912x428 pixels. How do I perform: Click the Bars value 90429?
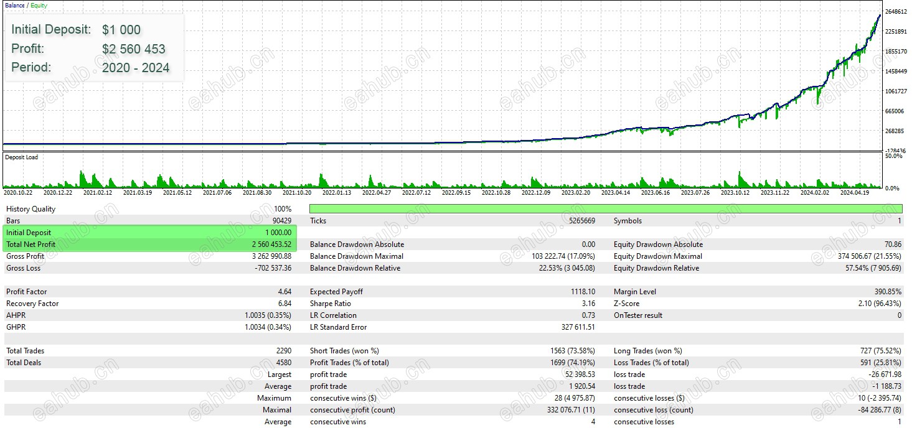click(x=281, y=221)
